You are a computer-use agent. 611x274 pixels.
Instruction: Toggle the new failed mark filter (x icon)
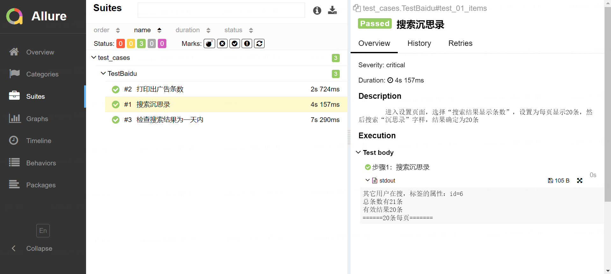tap(222, 44)
